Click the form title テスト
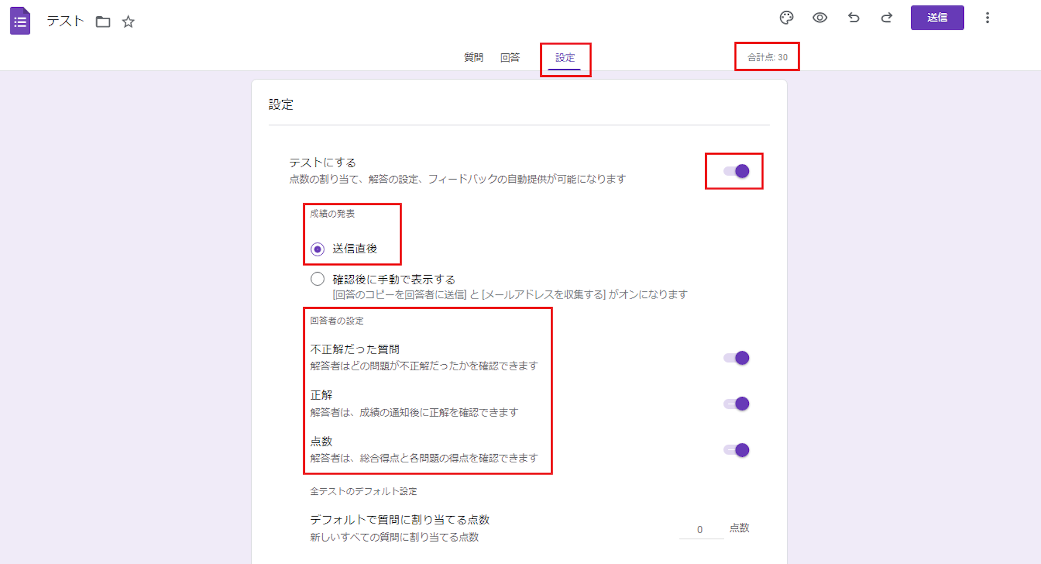This screenshot has width=1041, height=564. [65, 21]
